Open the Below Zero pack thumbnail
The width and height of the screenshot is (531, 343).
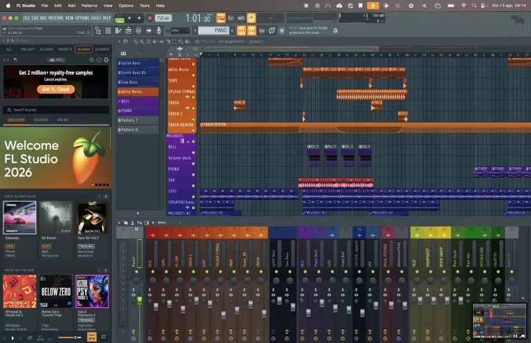point(56,292)
